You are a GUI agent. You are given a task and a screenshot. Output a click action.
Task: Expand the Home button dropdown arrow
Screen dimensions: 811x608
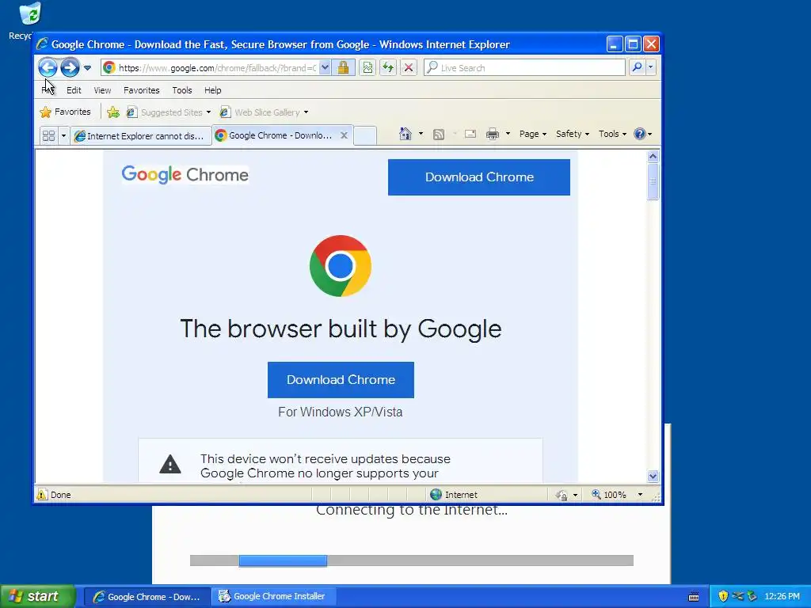(421, 134)
